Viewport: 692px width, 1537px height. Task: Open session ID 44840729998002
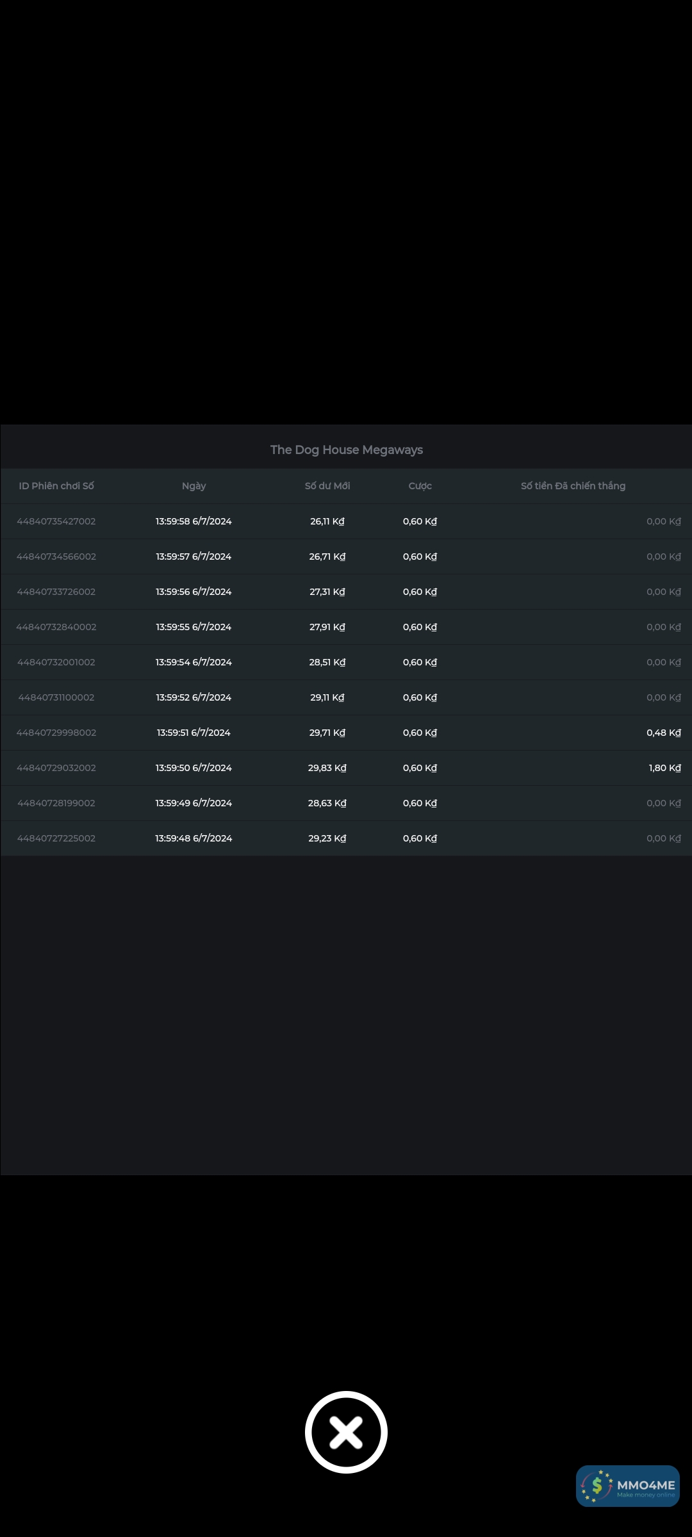click(x=56, y=733)
